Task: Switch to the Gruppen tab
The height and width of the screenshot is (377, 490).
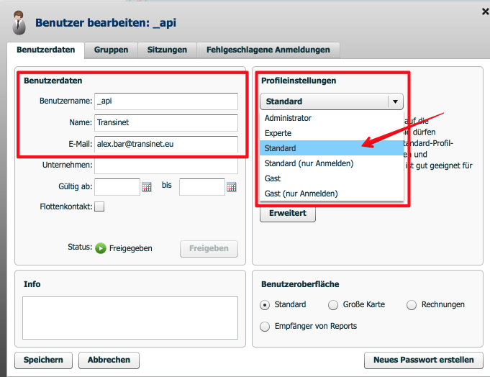Action: 111,50
